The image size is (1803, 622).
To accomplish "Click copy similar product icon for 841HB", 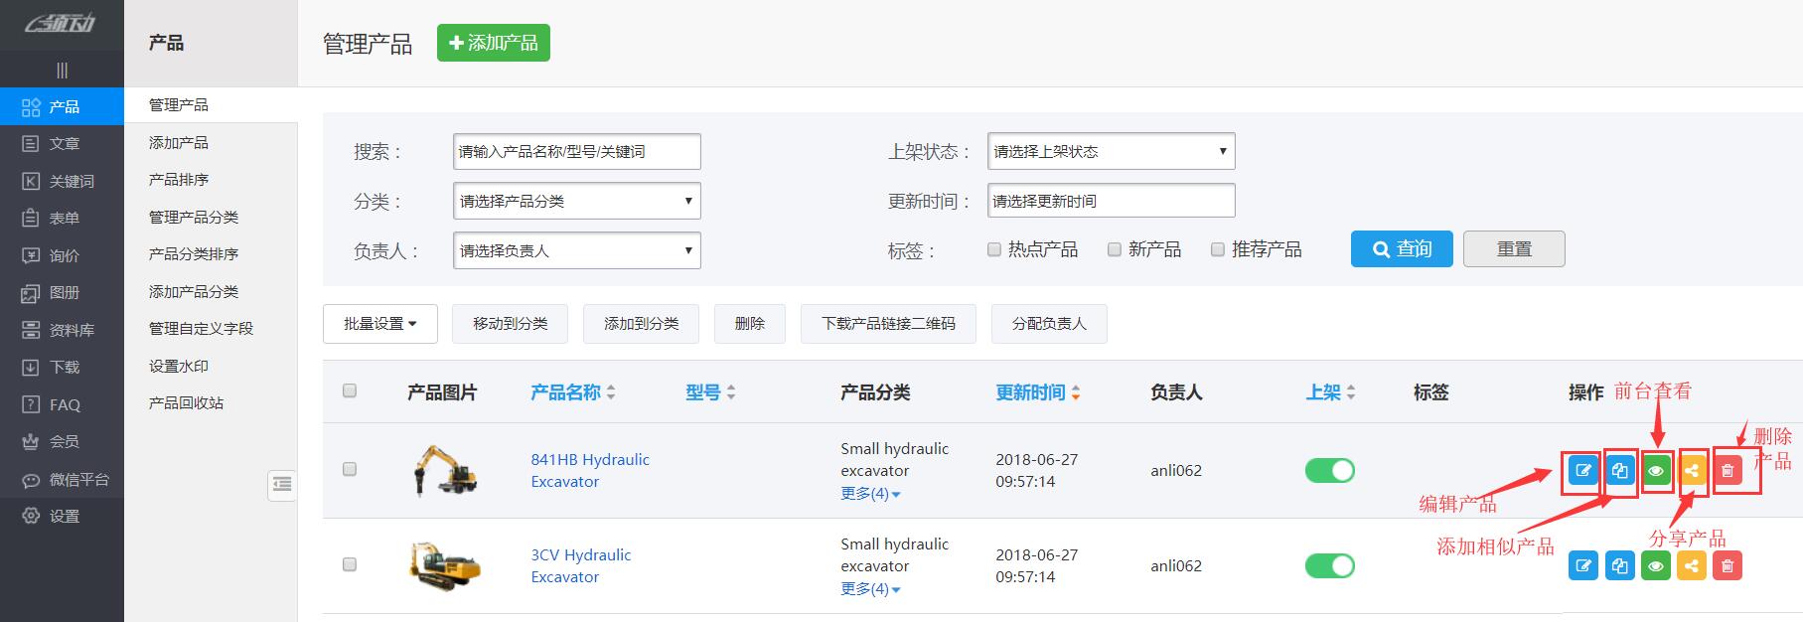I will (x=1620, y=471).
